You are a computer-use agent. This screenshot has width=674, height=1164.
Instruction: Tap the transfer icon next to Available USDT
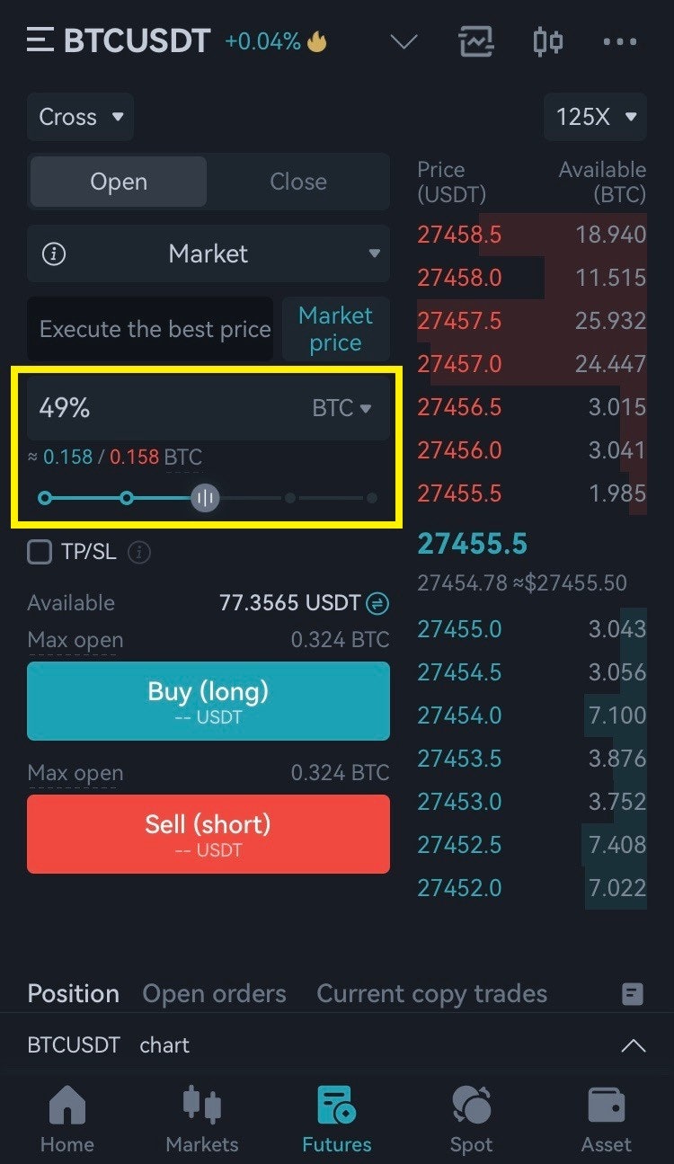click(x=378, y=603)
